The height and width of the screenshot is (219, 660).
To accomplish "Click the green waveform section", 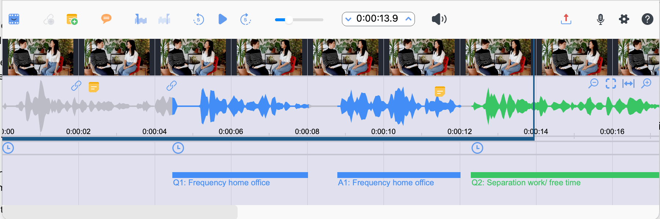I will (565, 106).
